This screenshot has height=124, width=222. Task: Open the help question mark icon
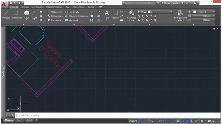(195, 3)
